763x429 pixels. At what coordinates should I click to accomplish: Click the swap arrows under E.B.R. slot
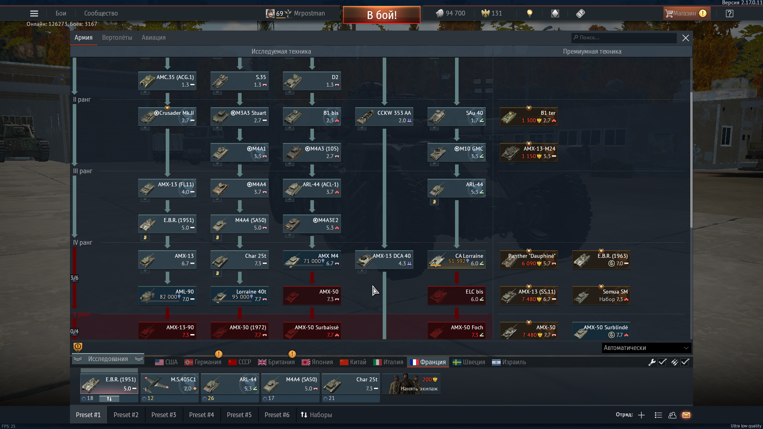click(109, 398)
